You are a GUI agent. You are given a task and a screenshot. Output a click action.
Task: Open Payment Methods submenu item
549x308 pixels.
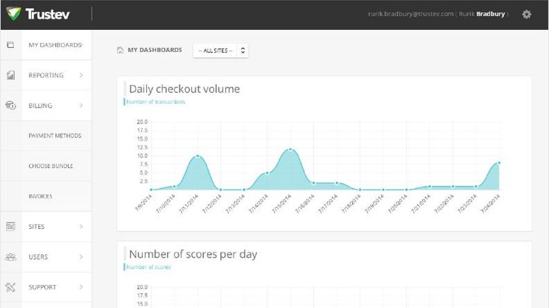click(x=55, y=136)
